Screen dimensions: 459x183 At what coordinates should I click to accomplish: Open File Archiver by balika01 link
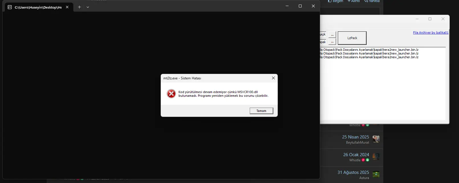pyautogui.click(x=430, y=33)
